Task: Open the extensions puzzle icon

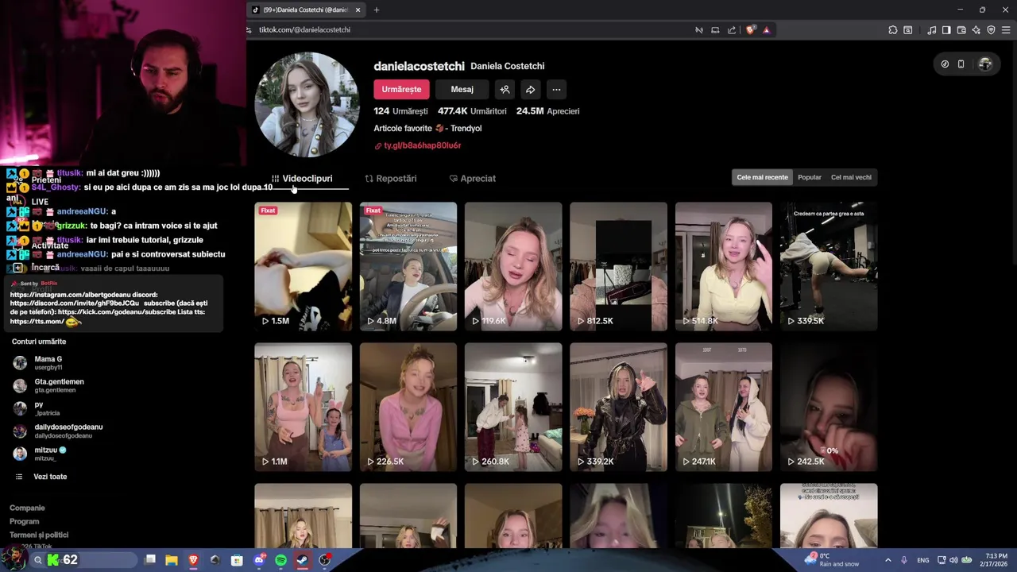Action: (x=893, y=30)
